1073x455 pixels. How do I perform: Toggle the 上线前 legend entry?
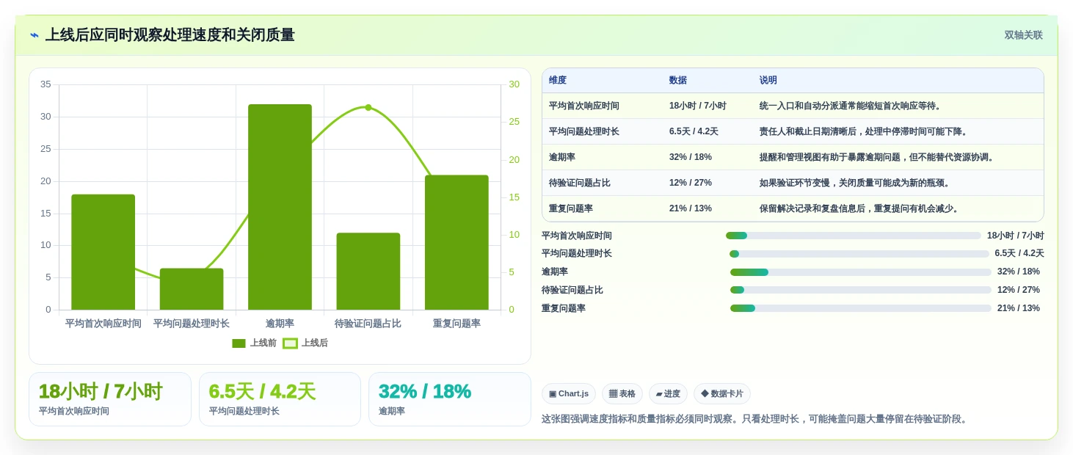coord(254,343)
